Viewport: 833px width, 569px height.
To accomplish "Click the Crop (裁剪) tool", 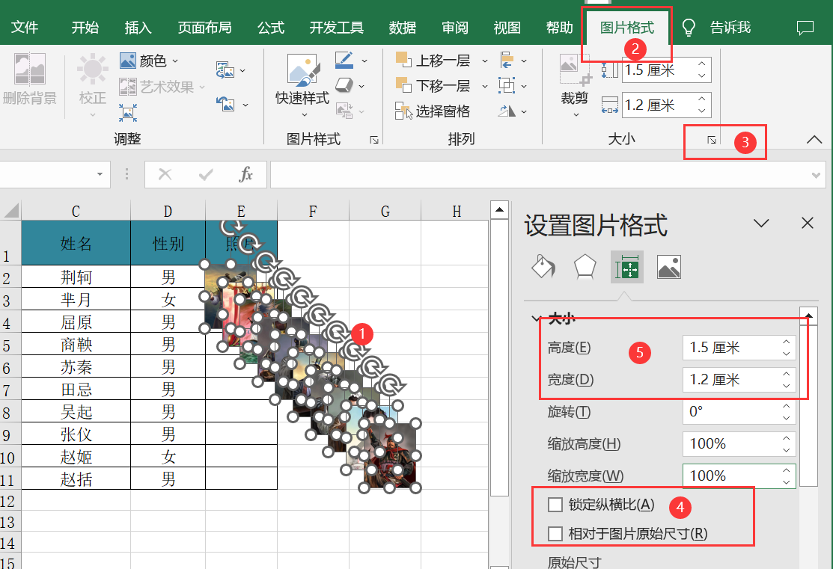I will [575, 79].
